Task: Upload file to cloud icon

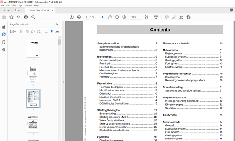Action: click(x=19, y=17)
